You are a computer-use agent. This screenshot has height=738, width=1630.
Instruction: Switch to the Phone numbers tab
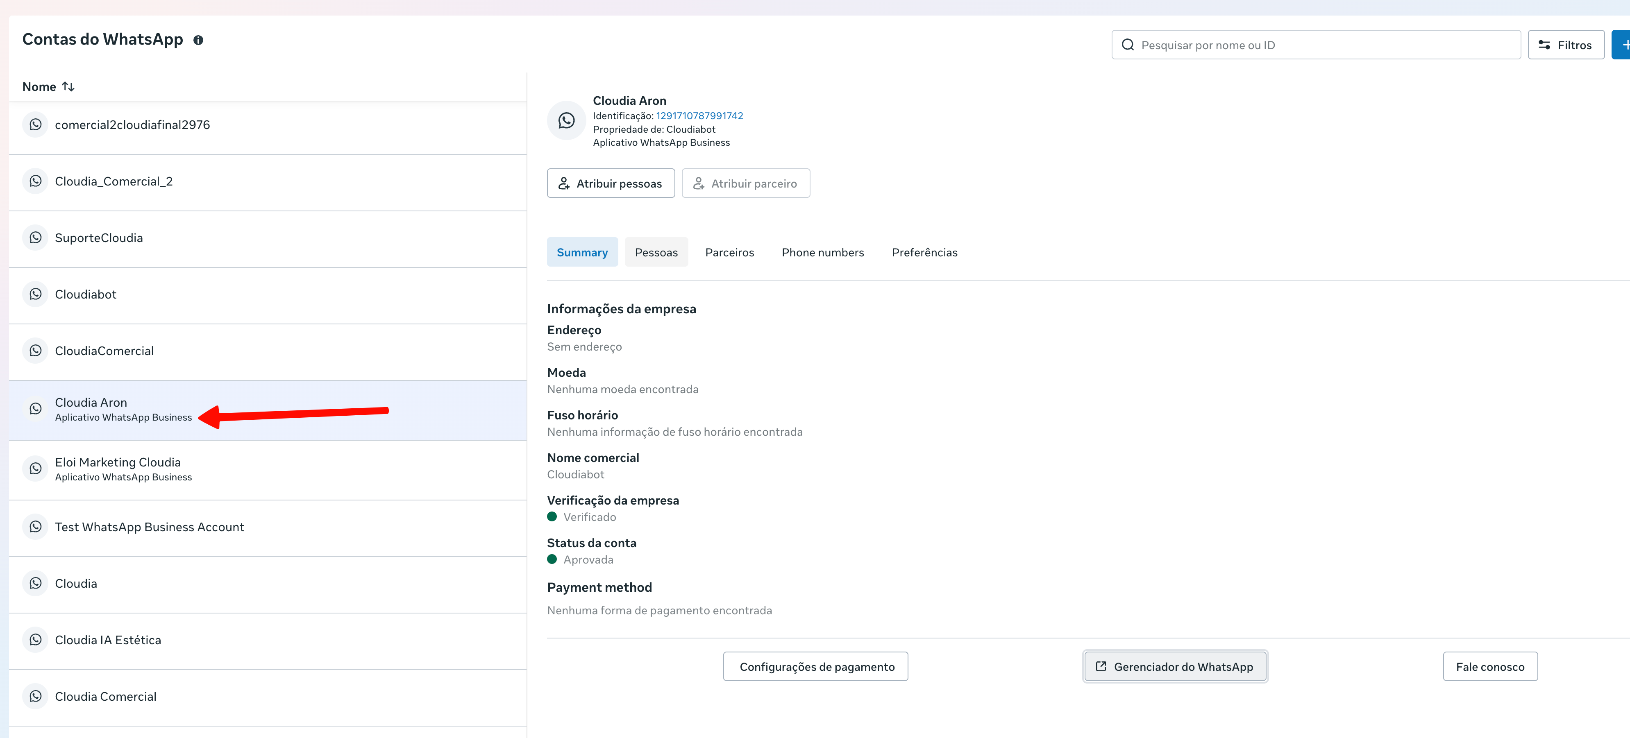point(823,252)
